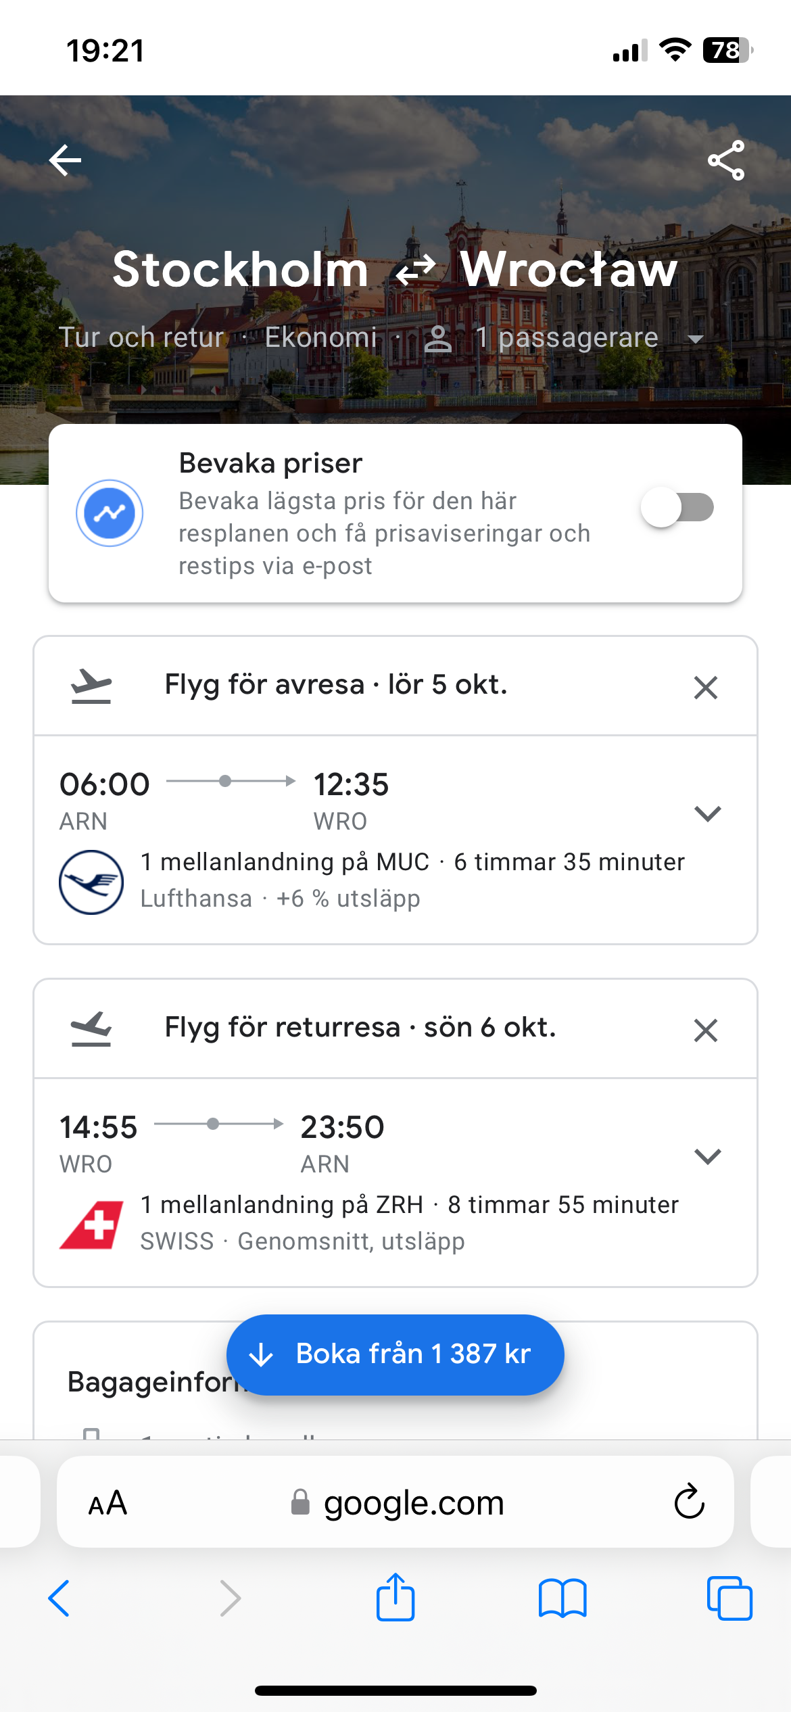791x1712 pixels.
Task: Expand SWISS return flight details
Action: tap(707, 1156)
